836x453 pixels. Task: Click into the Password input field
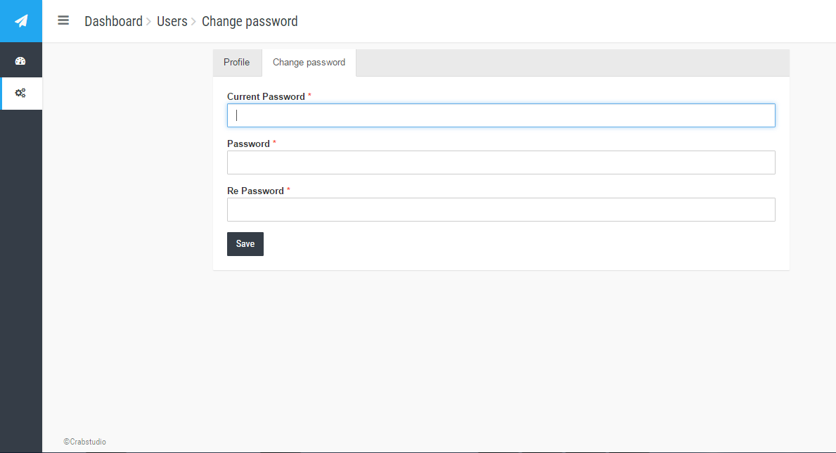tap(501, 162)
